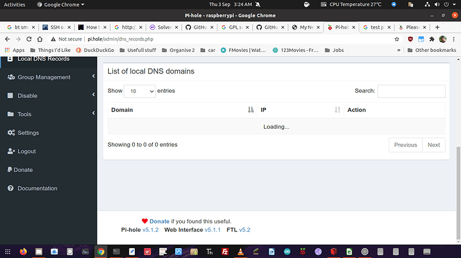Open 'Organise 2' bookmark folder
The height and width of the screenshot is (258, 461).
(178, 50)
